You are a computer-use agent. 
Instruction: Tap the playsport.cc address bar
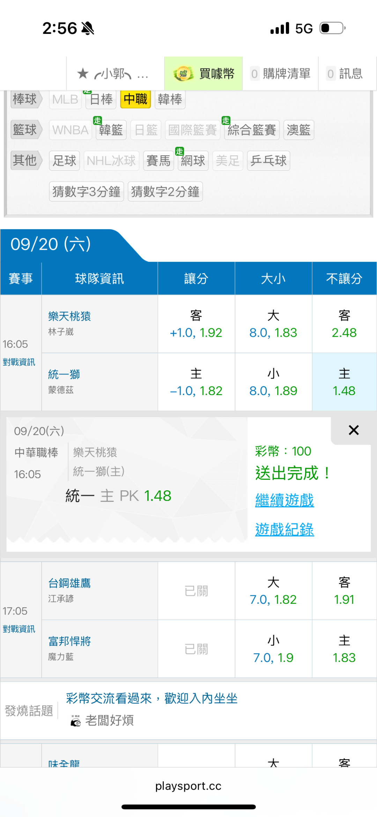188,786
